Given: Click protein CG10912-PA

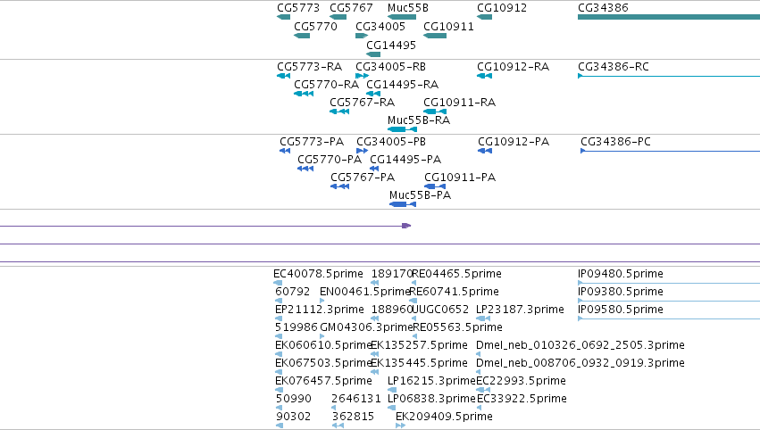Looking at the screenshot, I should coord(514,142).
